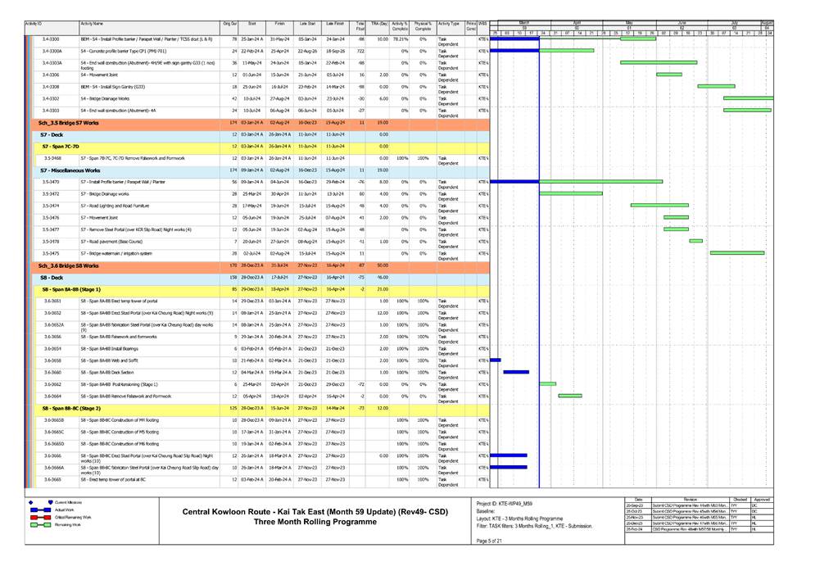Click the Late Finish column header
The width and height of the screenshot is (820, 580).
333,25
